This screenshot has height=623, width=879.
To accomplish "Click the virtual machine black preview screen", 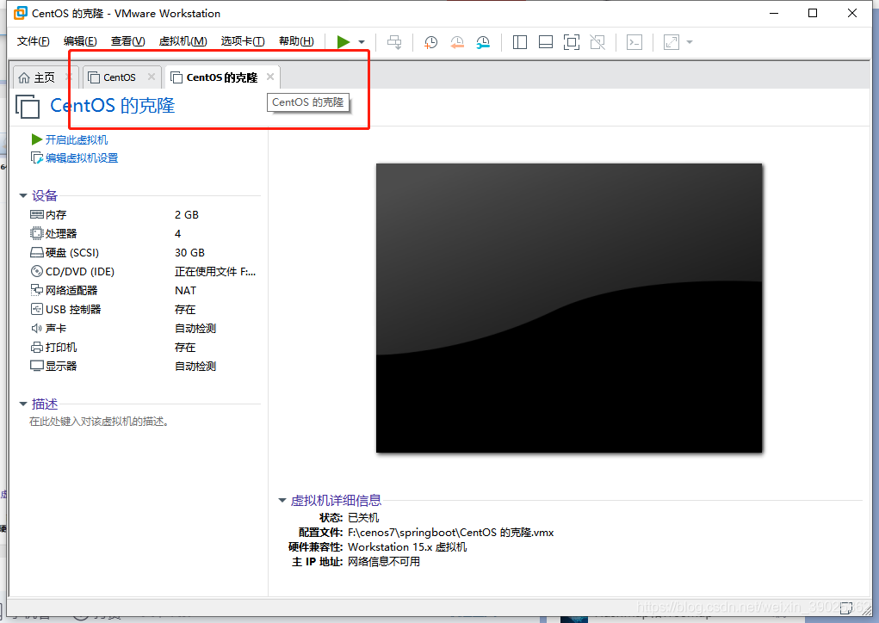I will (569, 308).
